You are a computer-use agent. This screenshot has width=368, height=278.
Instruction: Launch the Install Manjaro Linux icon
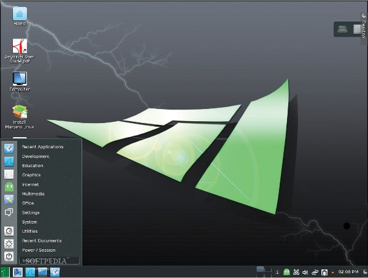[20, 116]
